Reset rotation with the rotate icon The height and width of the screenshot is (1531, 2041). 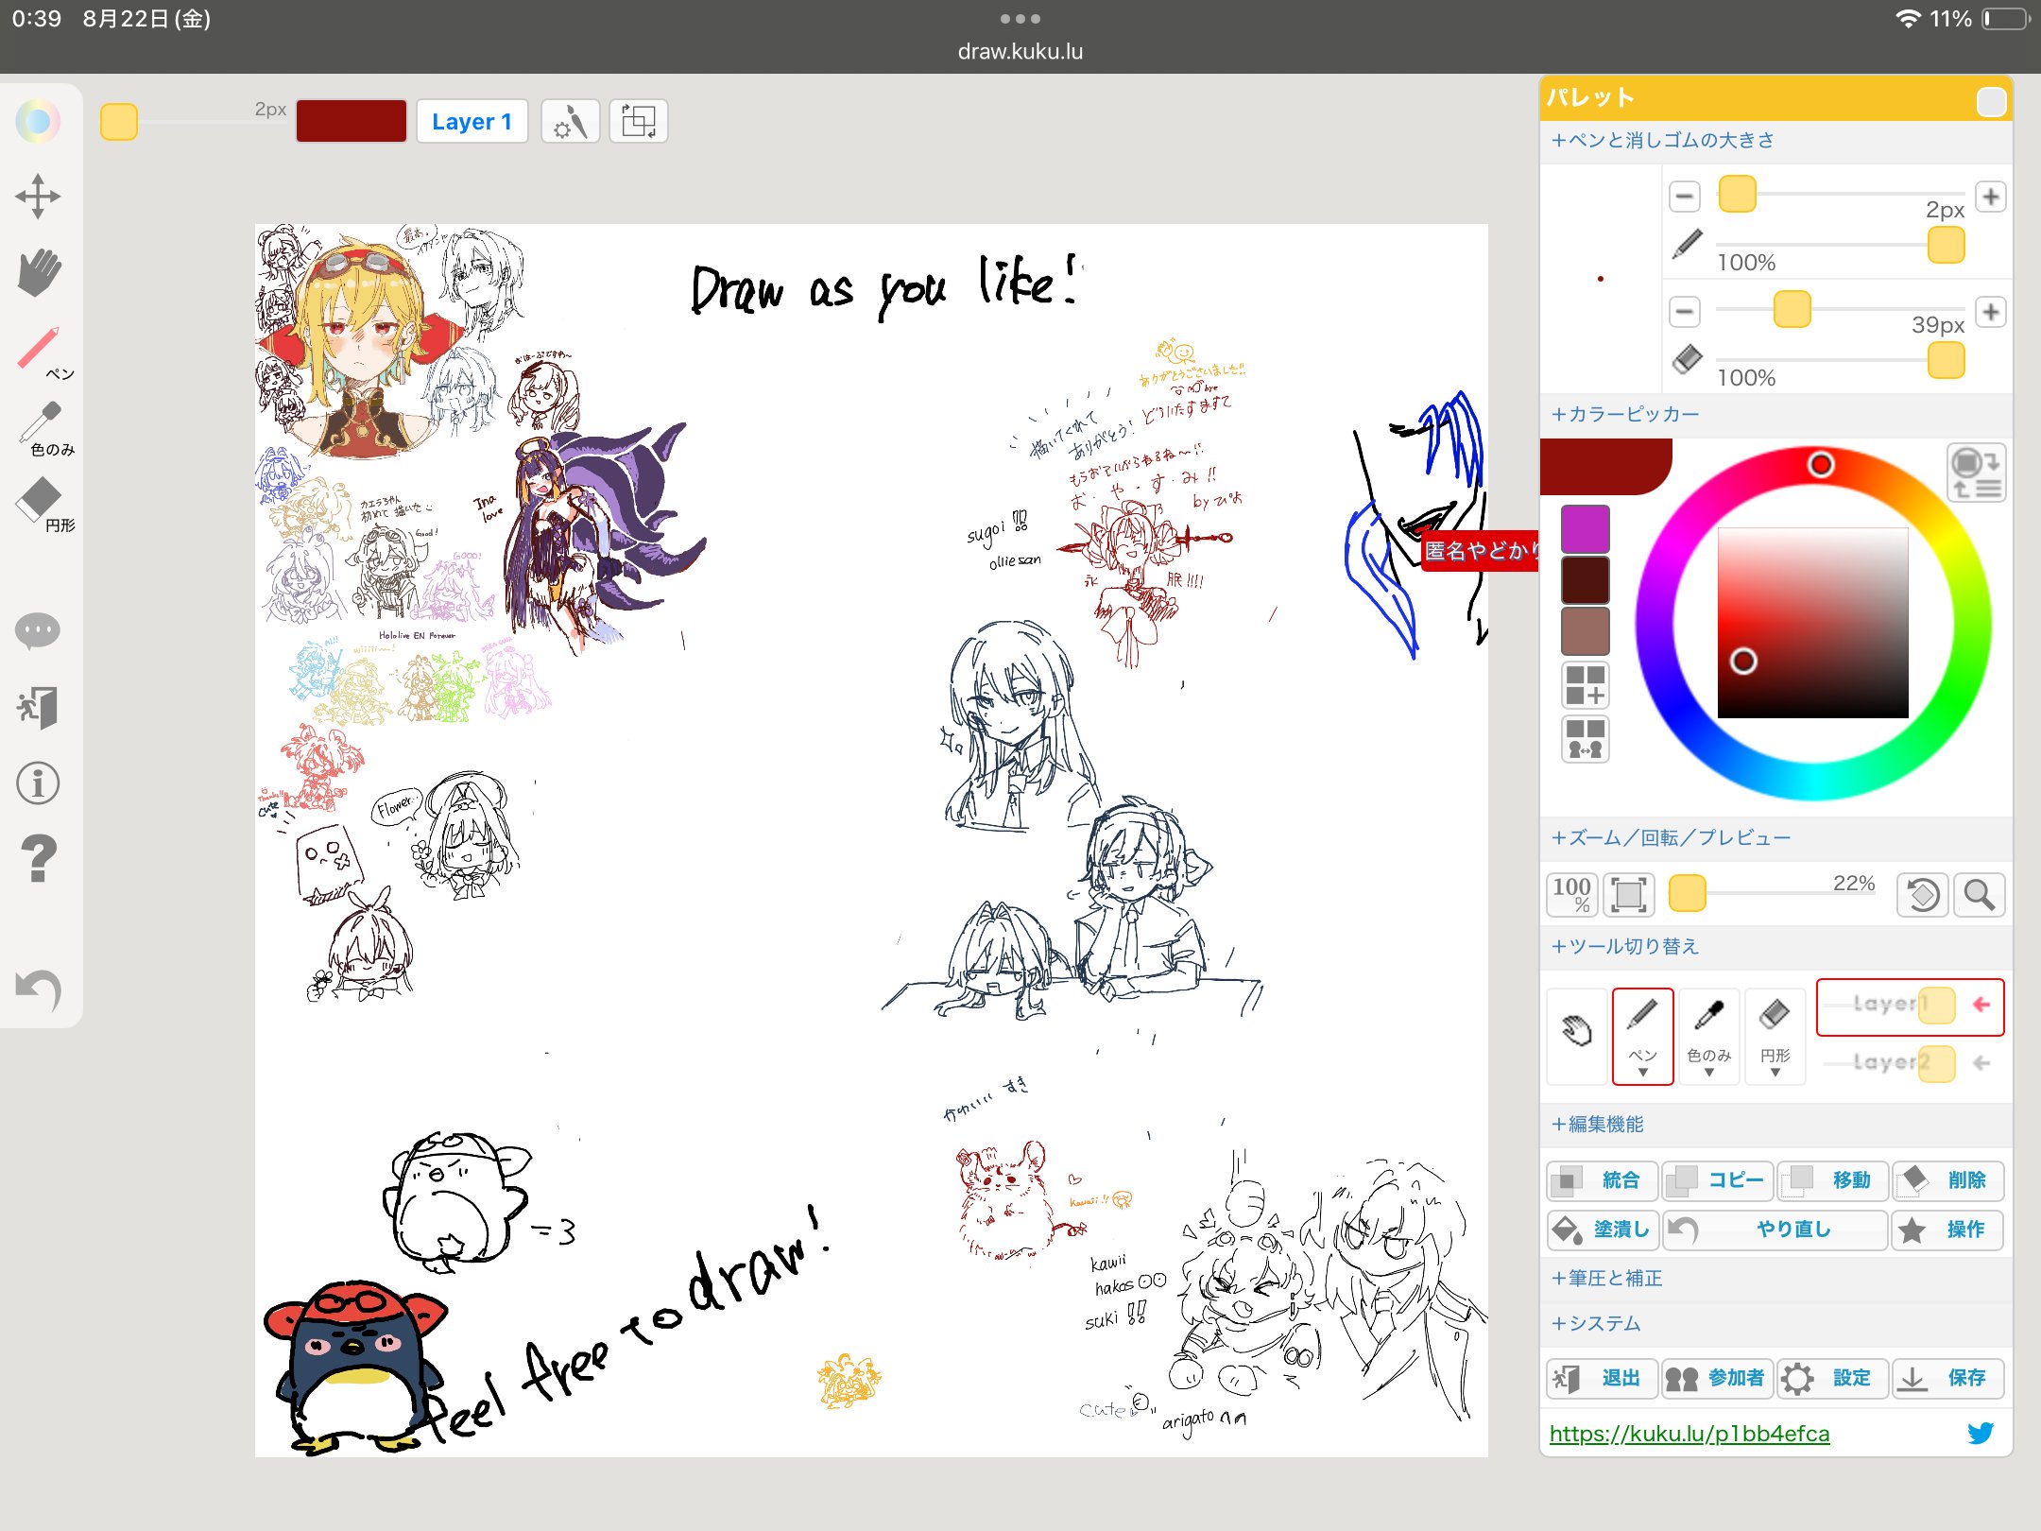[1923, 894]
